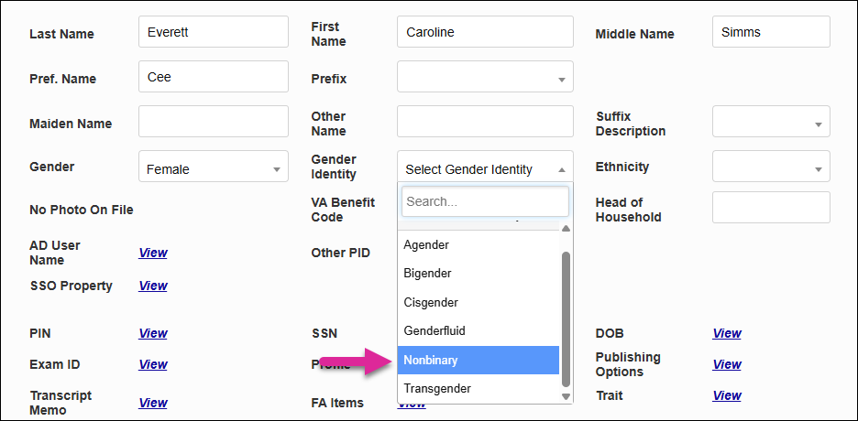Click the Last Name field containing Everett
The image size is (858, 421).
click(214, 32)
